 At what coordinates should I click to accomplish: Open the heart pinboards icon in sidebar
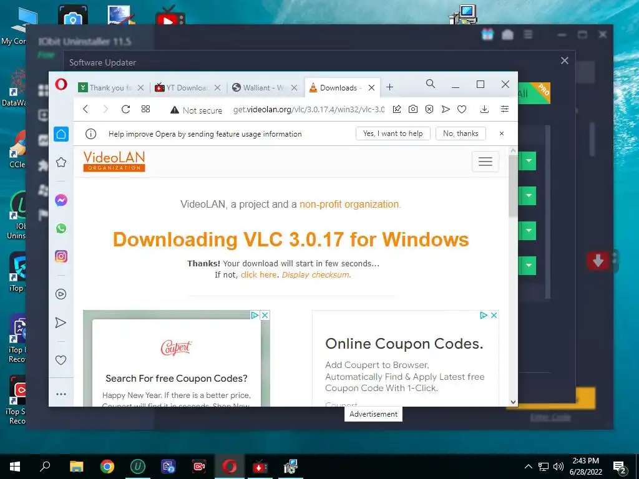coord(61,360)
